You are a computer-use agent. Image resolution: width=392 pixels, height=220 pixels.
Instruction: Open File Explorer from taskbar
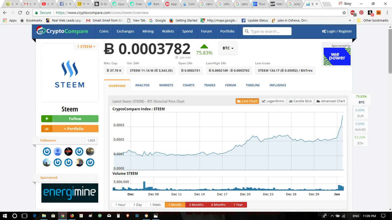point(44,216)
